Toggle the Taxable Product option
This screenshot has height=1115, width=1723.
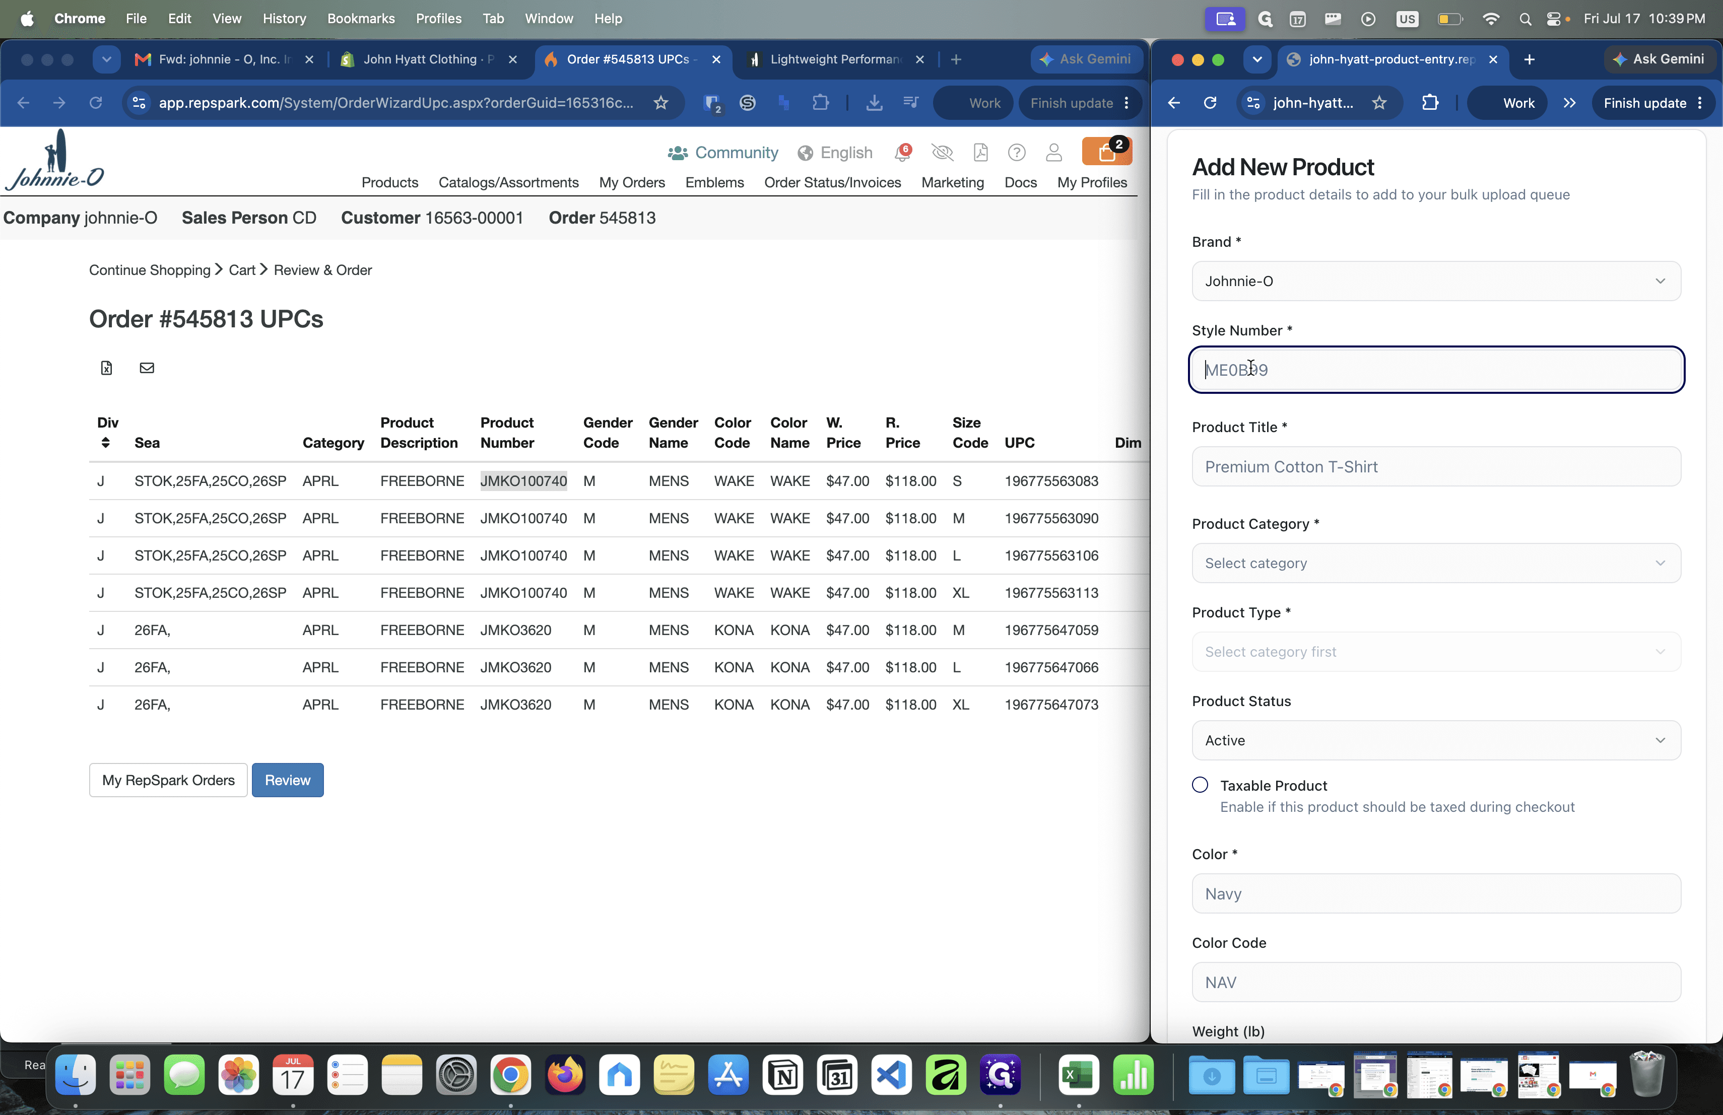pos(1200,785)
